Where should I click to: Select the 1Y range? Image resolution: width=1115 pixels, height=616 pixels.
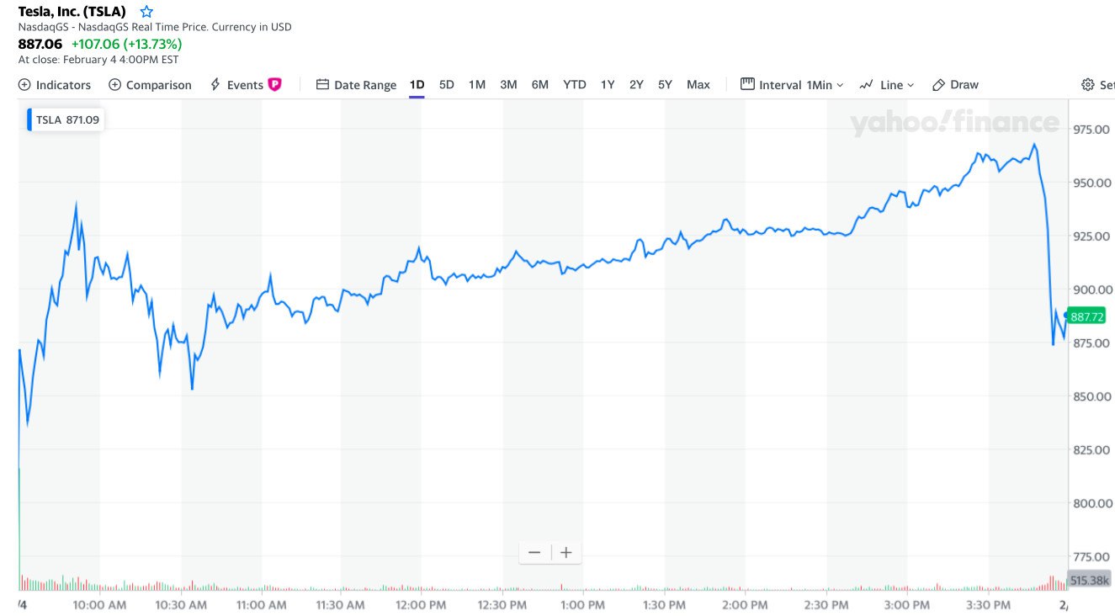608,84
